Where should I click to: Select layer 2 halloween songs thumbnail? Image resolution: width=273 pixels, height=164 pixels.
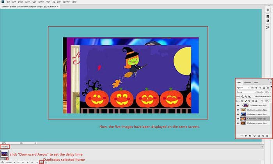click(243, 110)
